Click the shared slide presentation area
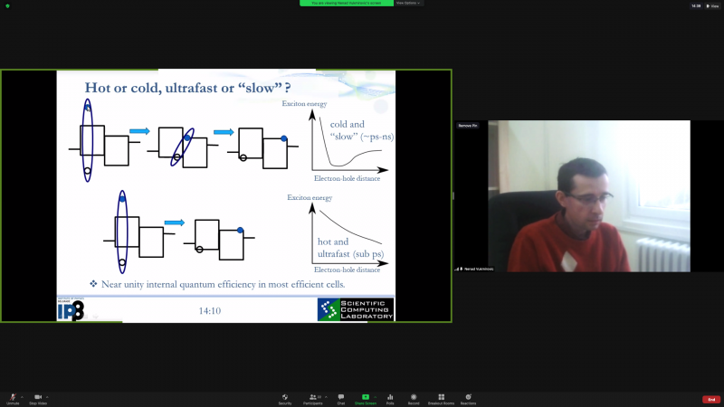This screenshot has width=724, height=407. [x=225, y=194]
